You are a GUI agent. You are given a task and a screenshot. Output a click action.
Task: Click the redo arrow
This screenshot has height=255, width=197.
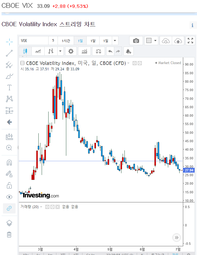pos(118,51)
